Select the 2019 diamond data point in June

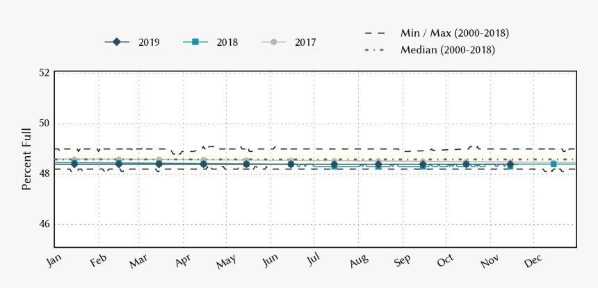[291, 164]
